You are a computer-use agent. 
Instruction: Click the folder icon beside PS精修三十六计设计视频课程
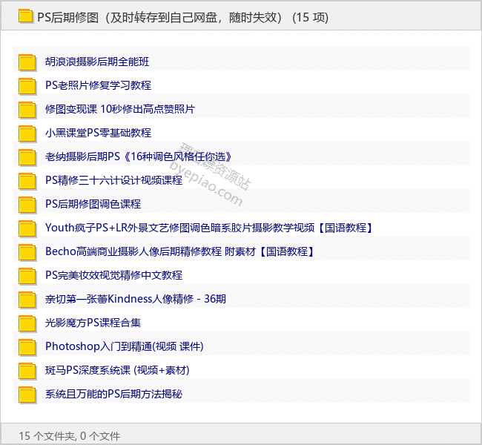click(x=27, y=181)
